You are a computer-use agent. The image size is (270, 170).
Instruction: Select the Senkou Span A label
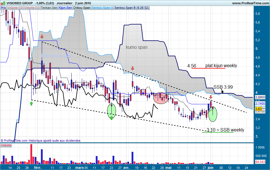coord(102,8)
